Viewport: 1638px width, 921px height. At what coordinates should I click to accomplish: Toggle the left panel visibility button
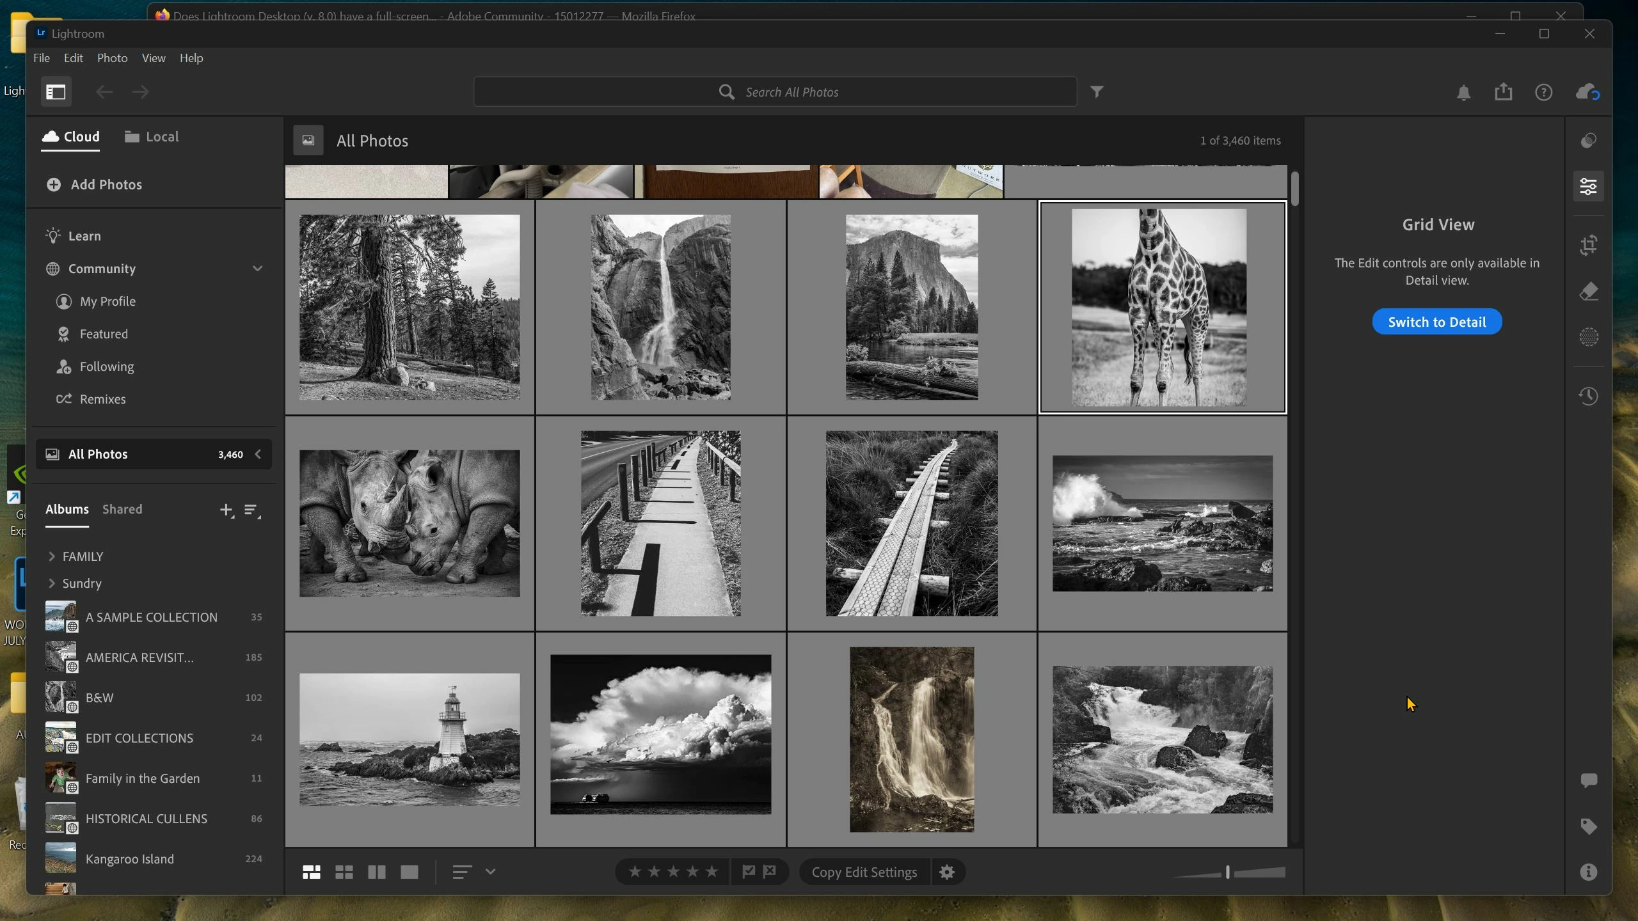(x=56, y=92)
